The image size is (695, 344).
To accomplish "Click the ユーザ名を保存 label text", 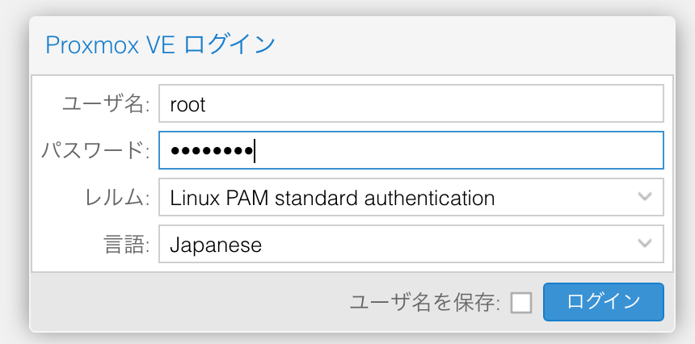I will (x=425, y=303).
